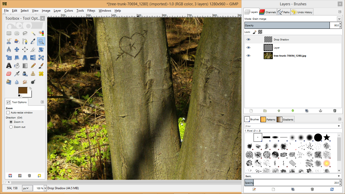This screenshot has height=194, width=345.
Task: Select the Gradient tool
Action: pyautogui.click(x=25, y=65)
